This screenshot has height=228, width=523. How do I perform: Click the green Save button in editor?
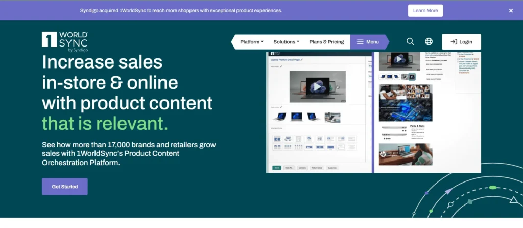coord(276,167)
